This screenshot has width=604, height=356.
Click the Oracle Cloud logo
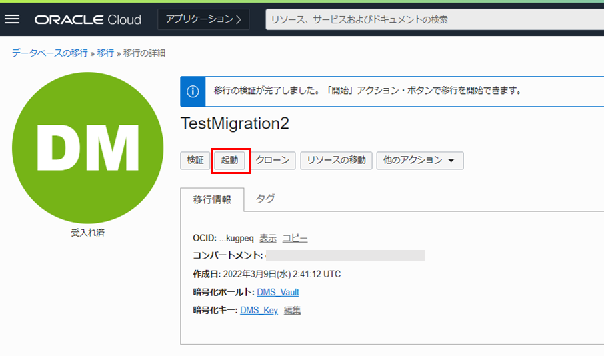pos(88,19)
